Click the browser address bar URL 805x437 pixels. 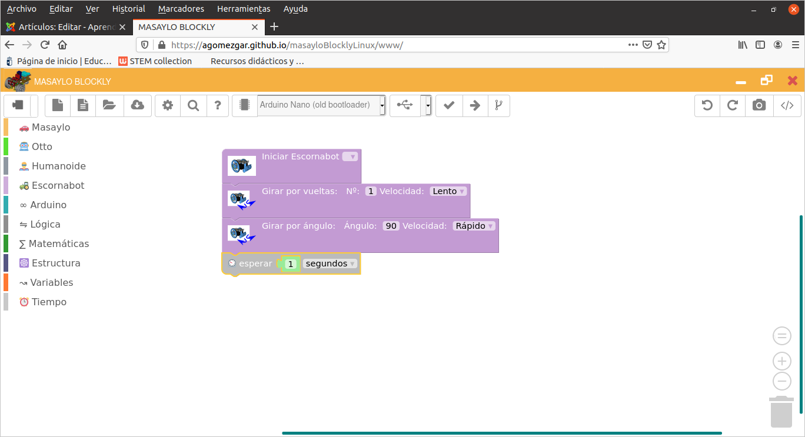pos(287,45)
